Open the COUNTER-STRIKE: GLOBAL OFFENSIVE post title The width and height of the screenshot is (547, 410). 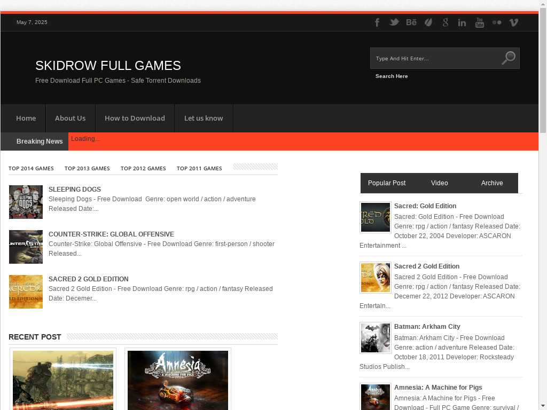coord(111,234)
